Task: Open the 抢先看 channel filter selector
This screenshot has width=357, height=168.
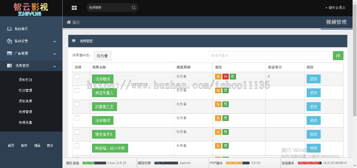Action: click(102, 55)
